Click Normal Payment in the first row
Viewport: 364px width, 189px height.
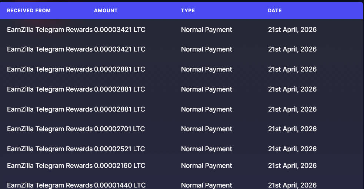(x=206, y=30)
